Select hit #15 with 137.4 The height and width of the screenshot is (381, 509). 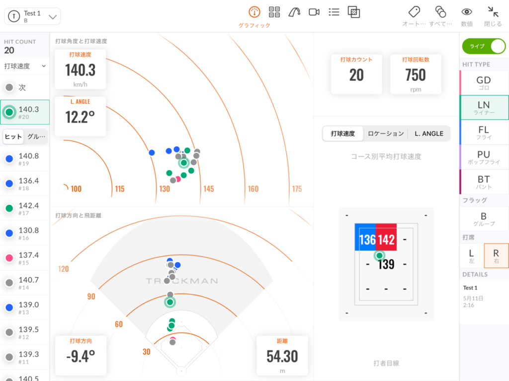[x=25, y=258]
